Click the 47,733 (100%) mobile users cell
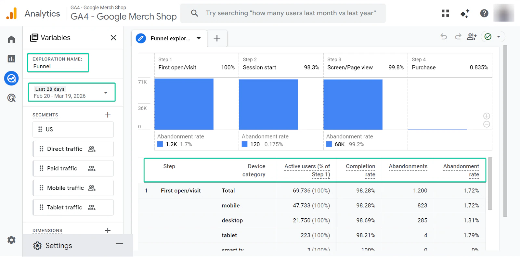Screen dimensions: 520x257 (311, 205)
